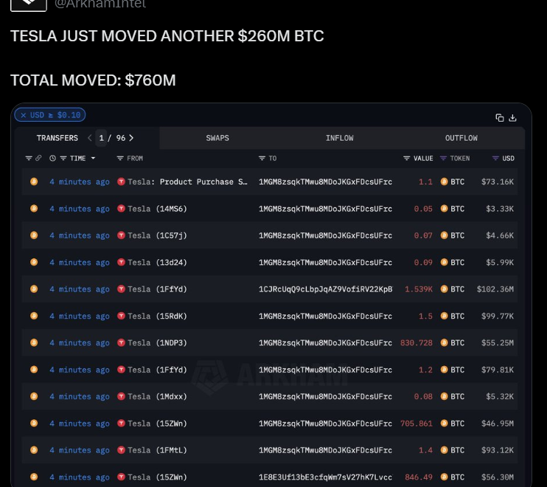Open the TRANSFERS tab
This screenshot has width=547, height=487.
pyautogui.click(x=58, y=138)
